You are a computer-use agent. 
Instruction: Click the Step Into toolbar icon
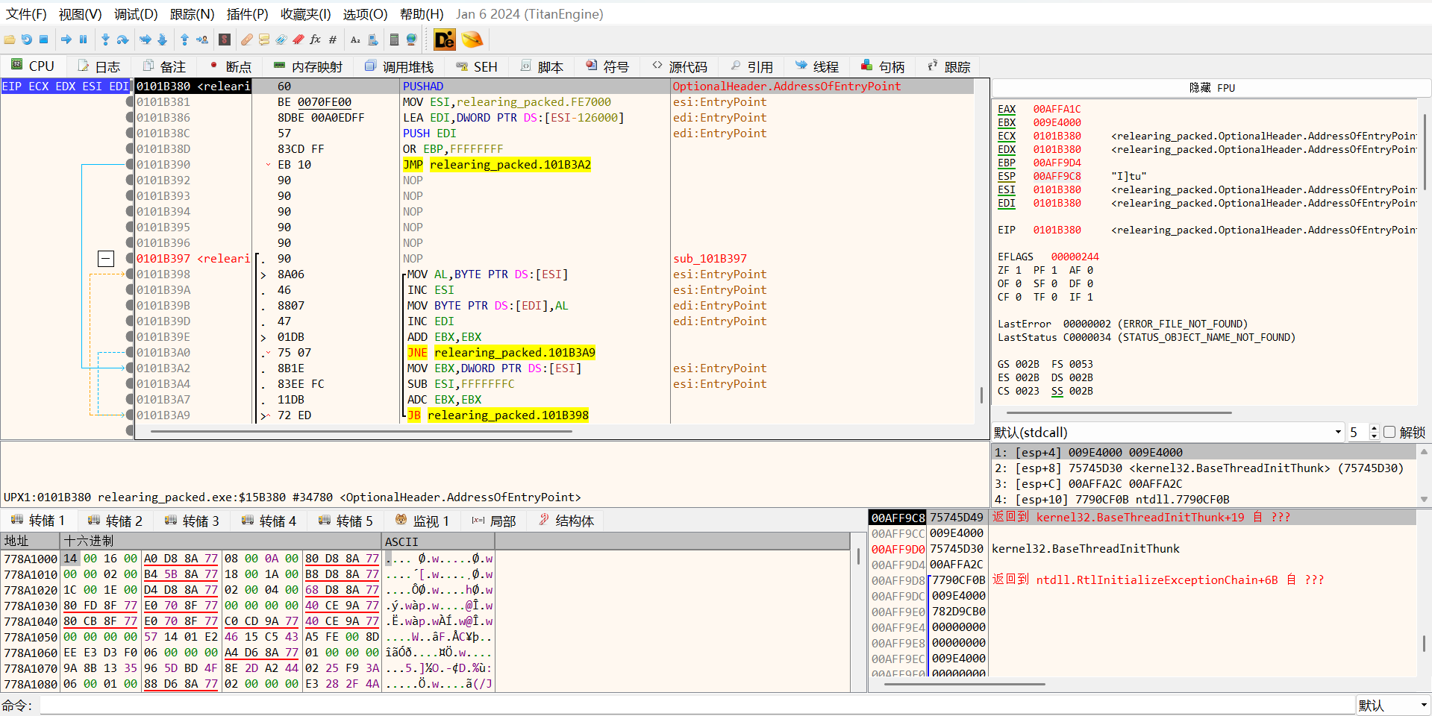105,40
